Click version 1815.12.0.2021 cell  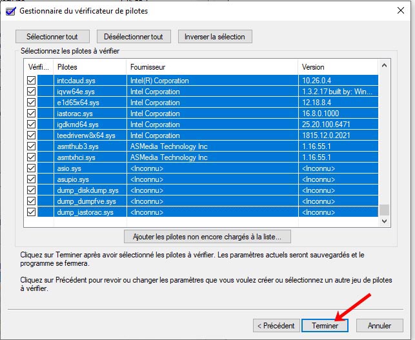326,135
